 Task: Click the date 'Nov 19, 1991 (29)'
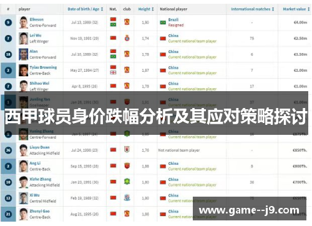click(x=84, y=38)
